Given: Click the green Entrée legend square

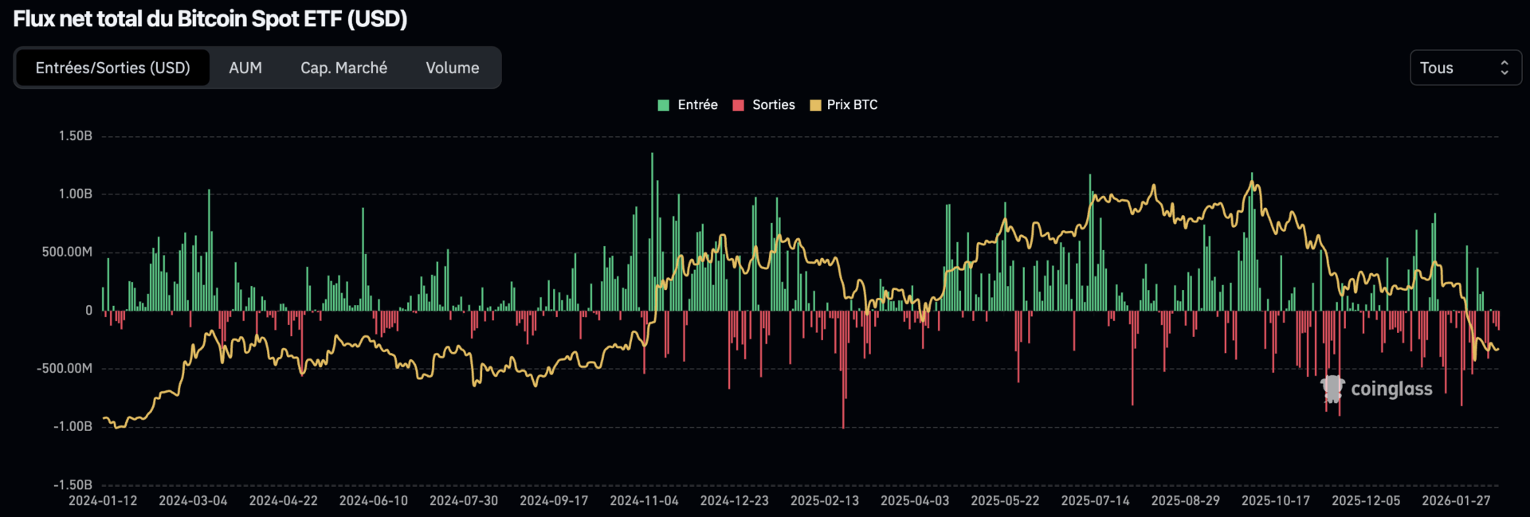Looking at the screenshot, I should pyautogui.click(x=663, y=105).
